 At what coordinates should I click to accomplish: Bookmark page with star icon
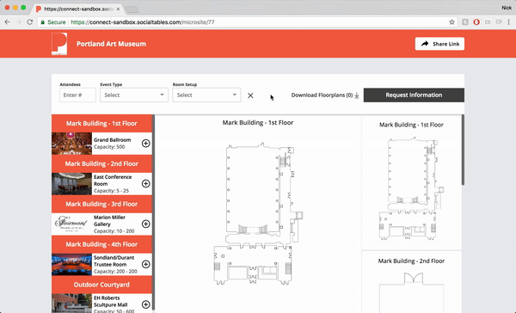(451, 22)
